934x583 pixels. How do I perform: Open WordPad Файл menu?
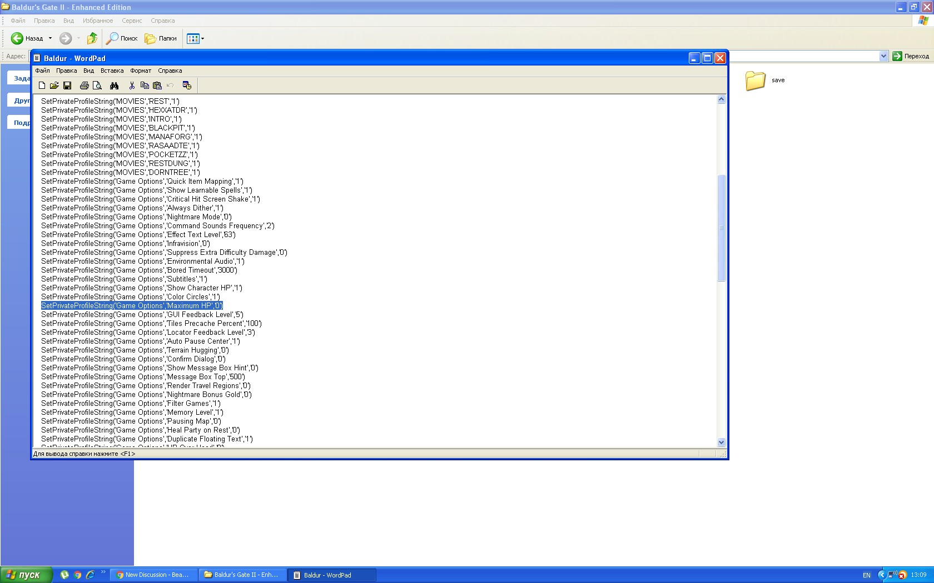pos(42,71)
